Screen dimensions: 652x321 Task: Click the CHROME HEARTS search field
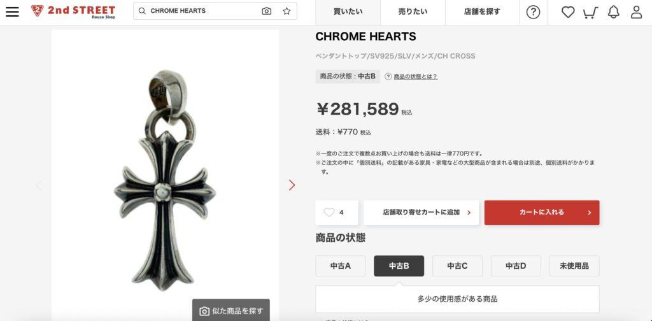pyautogui.click(x=203, y=11)
